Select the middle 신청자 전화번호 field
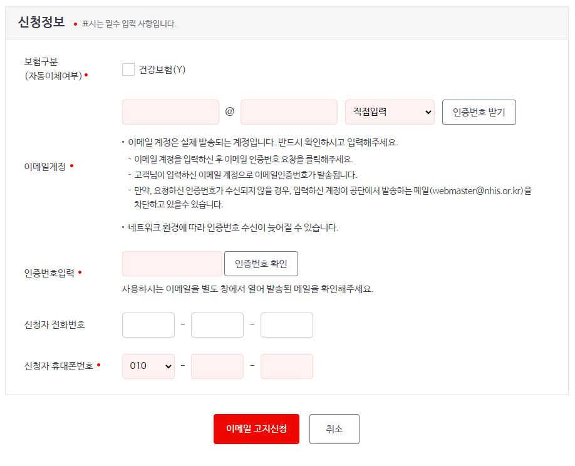 [217, 324]
